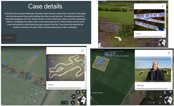Toggle 2D view in top-right map
The height and width of the screenshot is (106, 174).
click(156, 40)
